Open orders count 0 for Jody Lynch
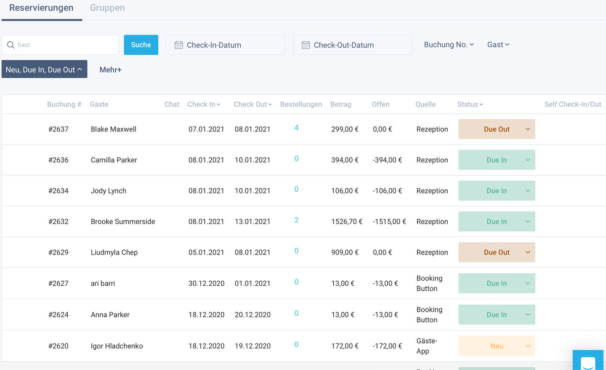 tap(296, 189)
